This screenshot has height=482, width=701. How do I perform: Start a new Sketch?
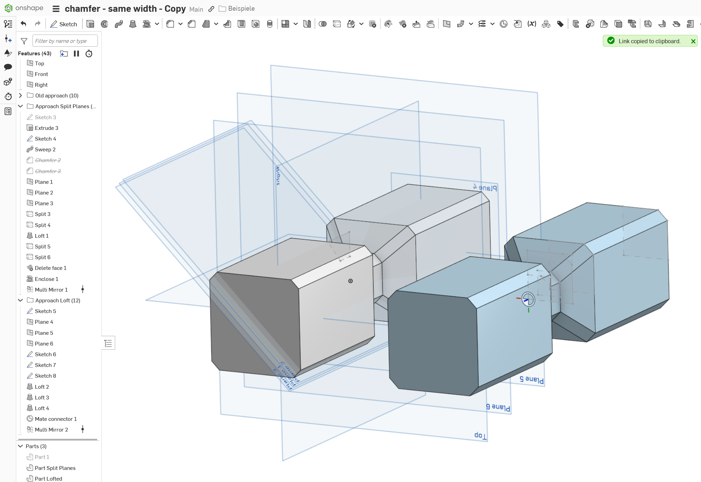pyautogui.click(x=64, y=24)
